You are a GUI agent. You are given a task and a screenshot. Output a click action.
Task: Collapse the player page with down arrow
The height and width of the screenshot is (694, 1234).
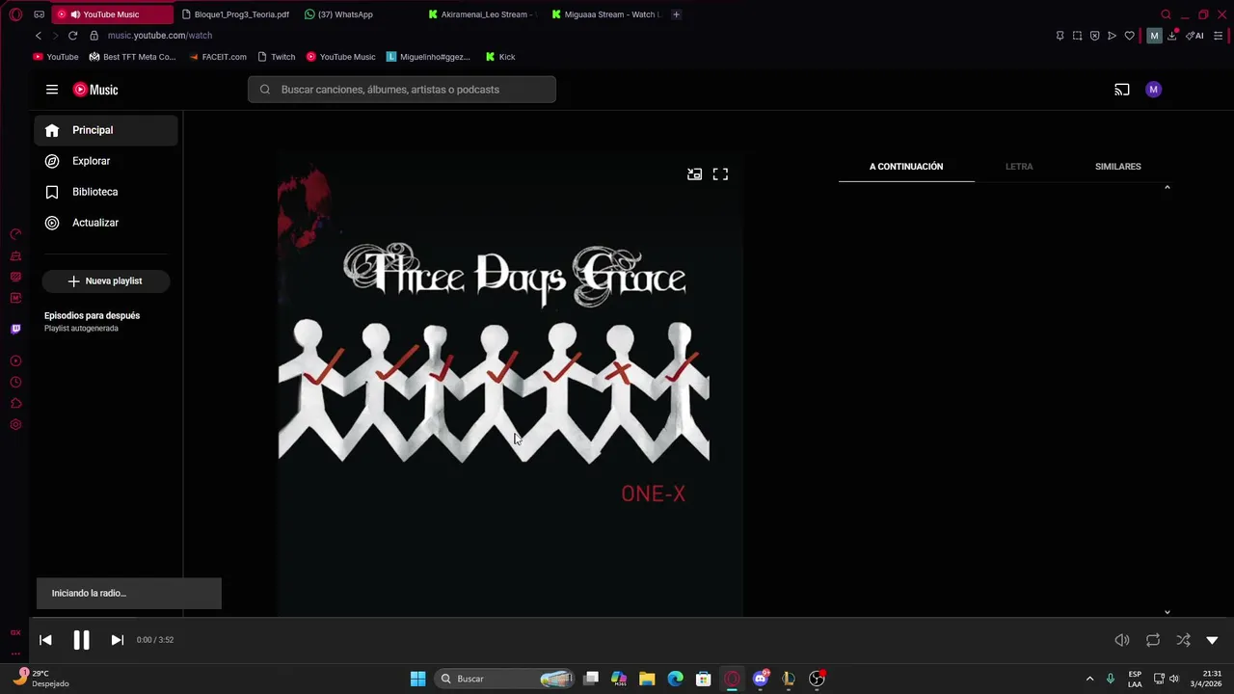tap(1213, 640)
